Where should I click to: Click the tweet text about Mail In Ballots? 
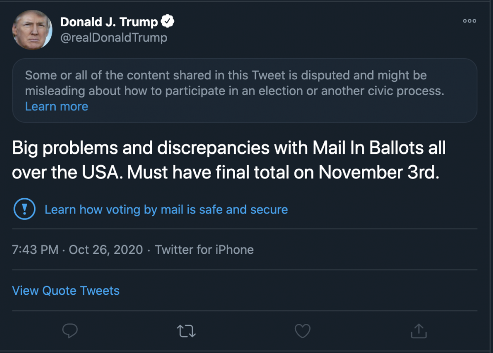229,148
